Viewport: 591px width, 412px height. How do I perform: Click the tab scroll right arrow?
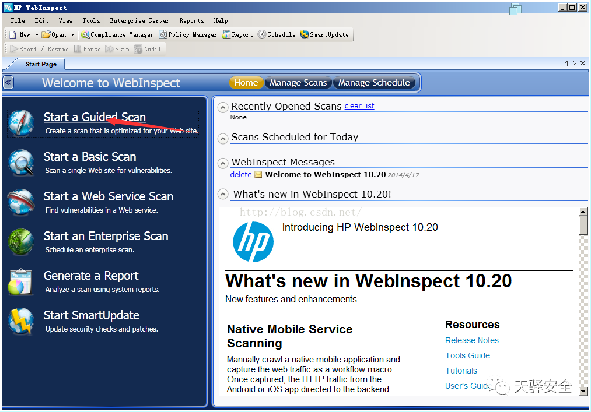575,64
